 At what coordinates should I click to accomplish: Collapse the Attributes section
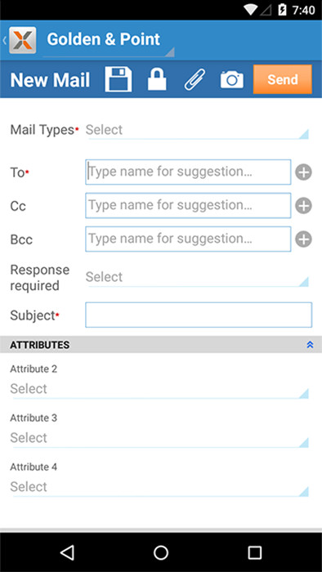pos(310,345)
